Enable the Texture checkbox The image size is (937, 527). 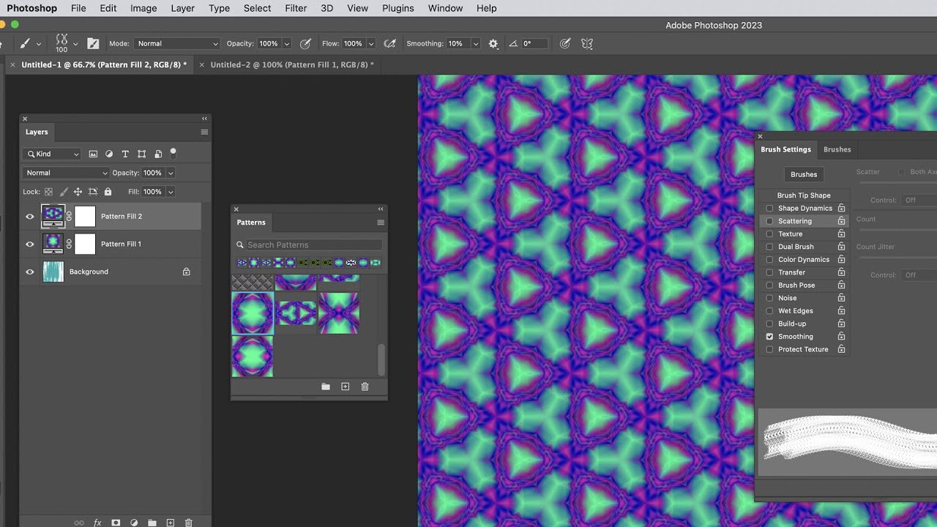[x=769, y=234]
